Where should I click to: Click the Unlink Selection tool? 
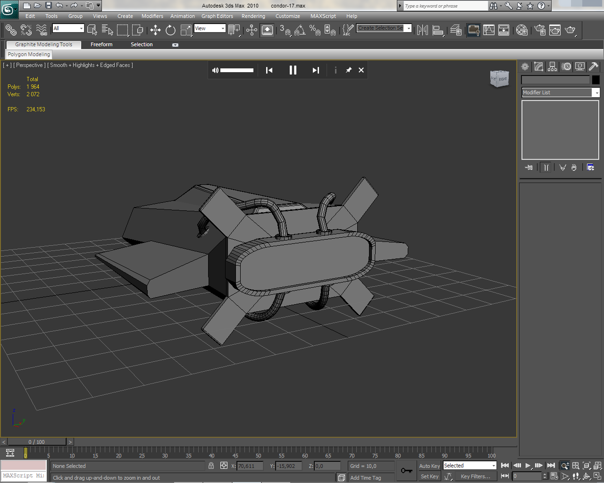pyautogui.click(x=26, y=30)
